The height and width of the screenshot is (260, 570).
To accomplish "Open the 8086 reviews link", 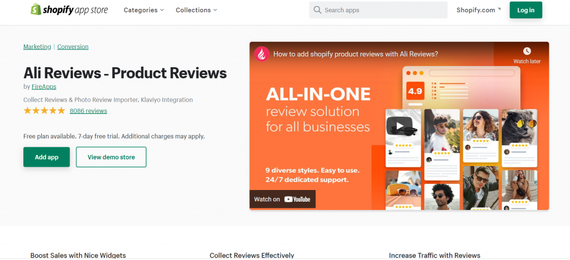I will (89, 111).
